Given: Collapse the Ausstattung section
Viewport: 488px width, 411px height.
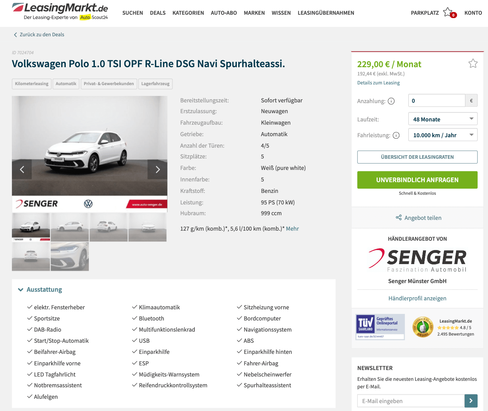Looking at the screenshot, I should [40, 290].
